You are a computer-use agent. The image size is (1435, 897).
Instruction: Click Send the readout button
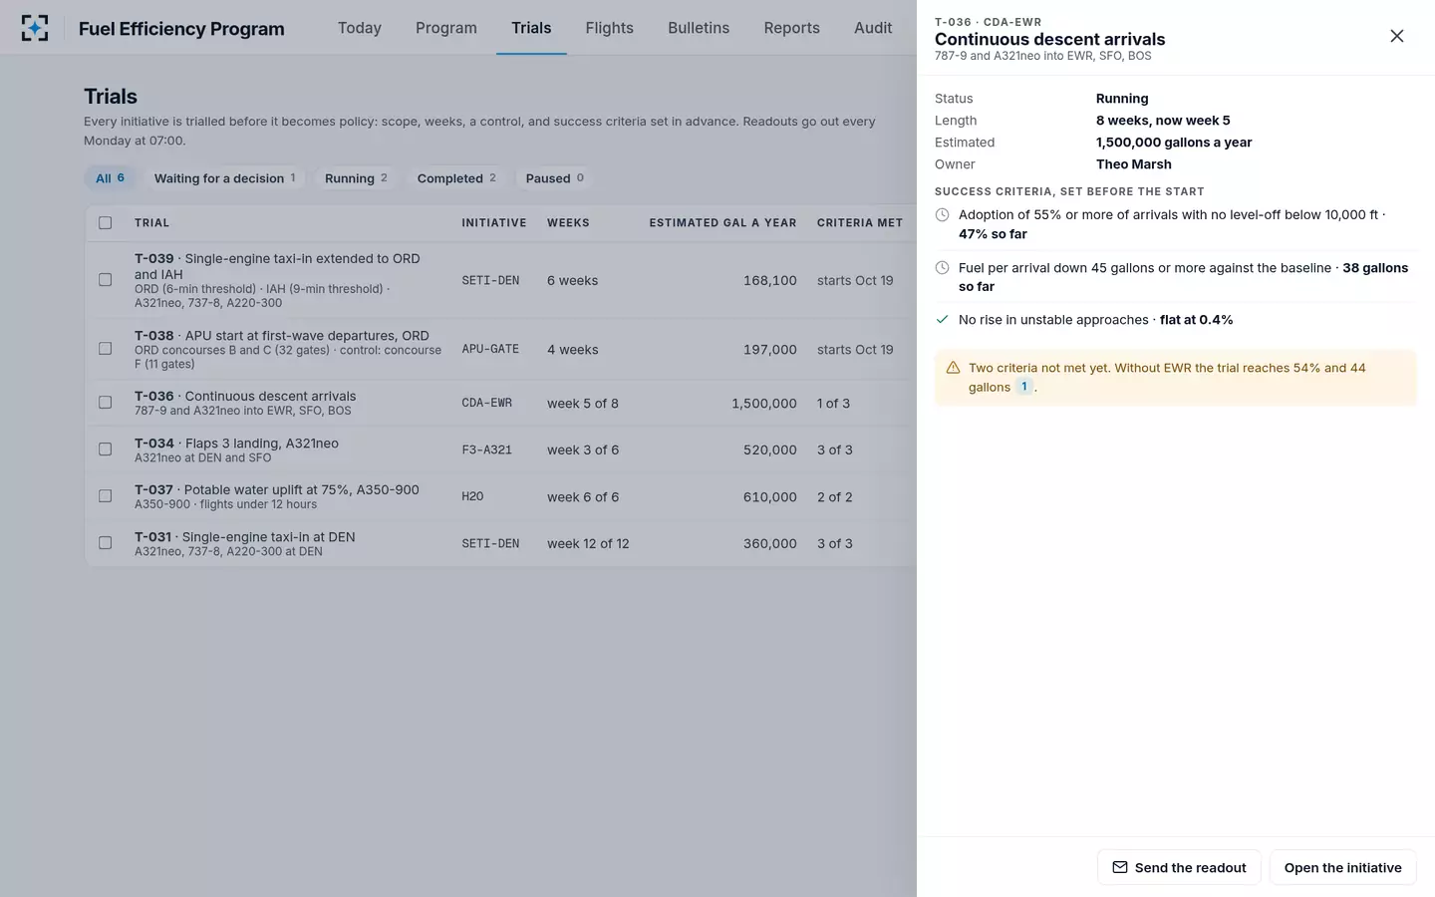(1179, 868)
